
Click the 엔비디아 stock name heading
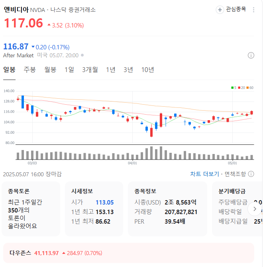[16, 10]
